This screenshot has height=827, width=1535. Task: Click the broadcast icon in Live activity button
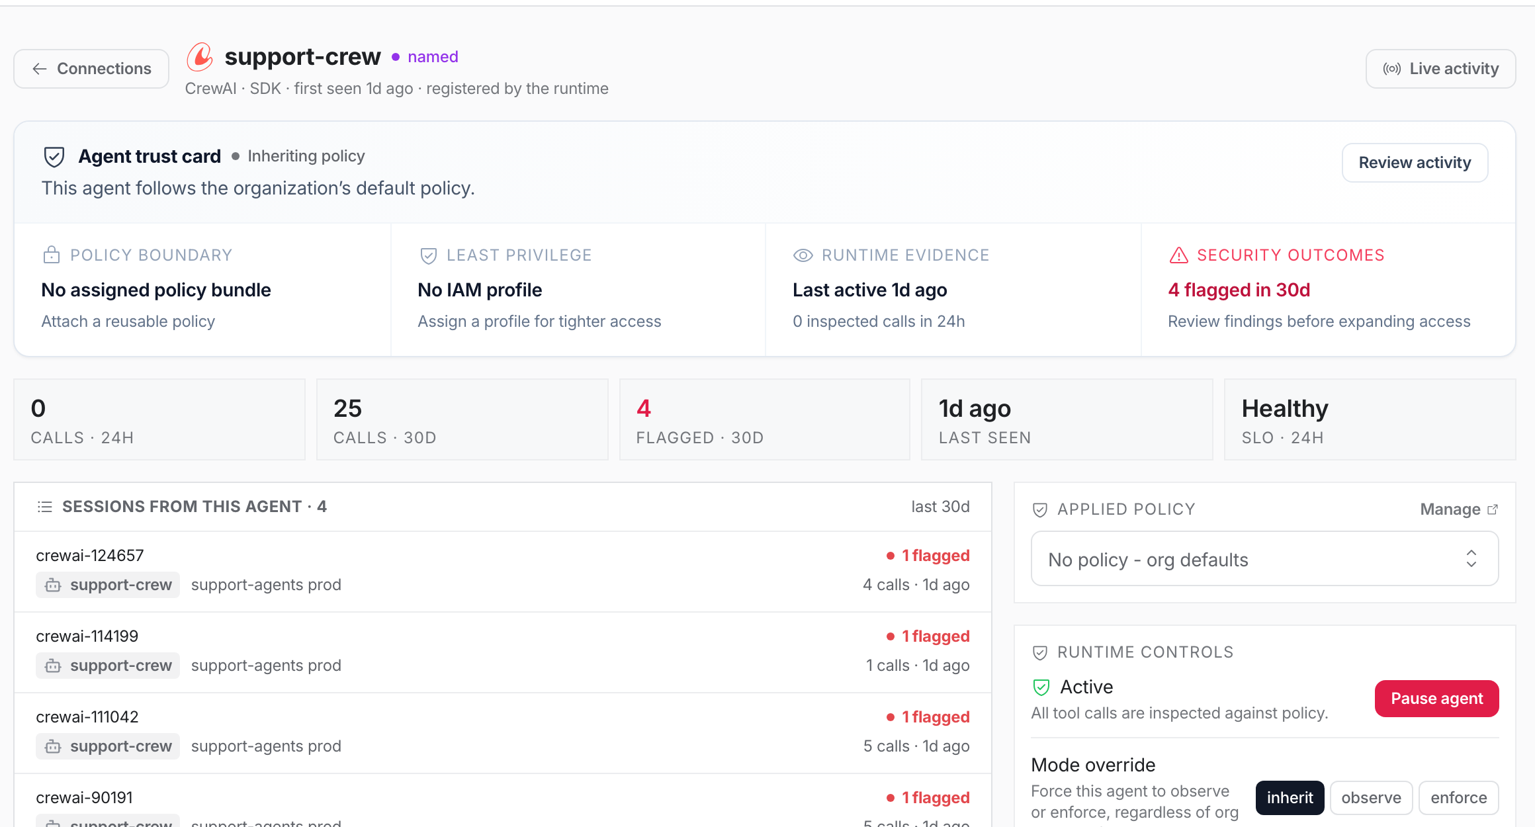(1392, 69)
